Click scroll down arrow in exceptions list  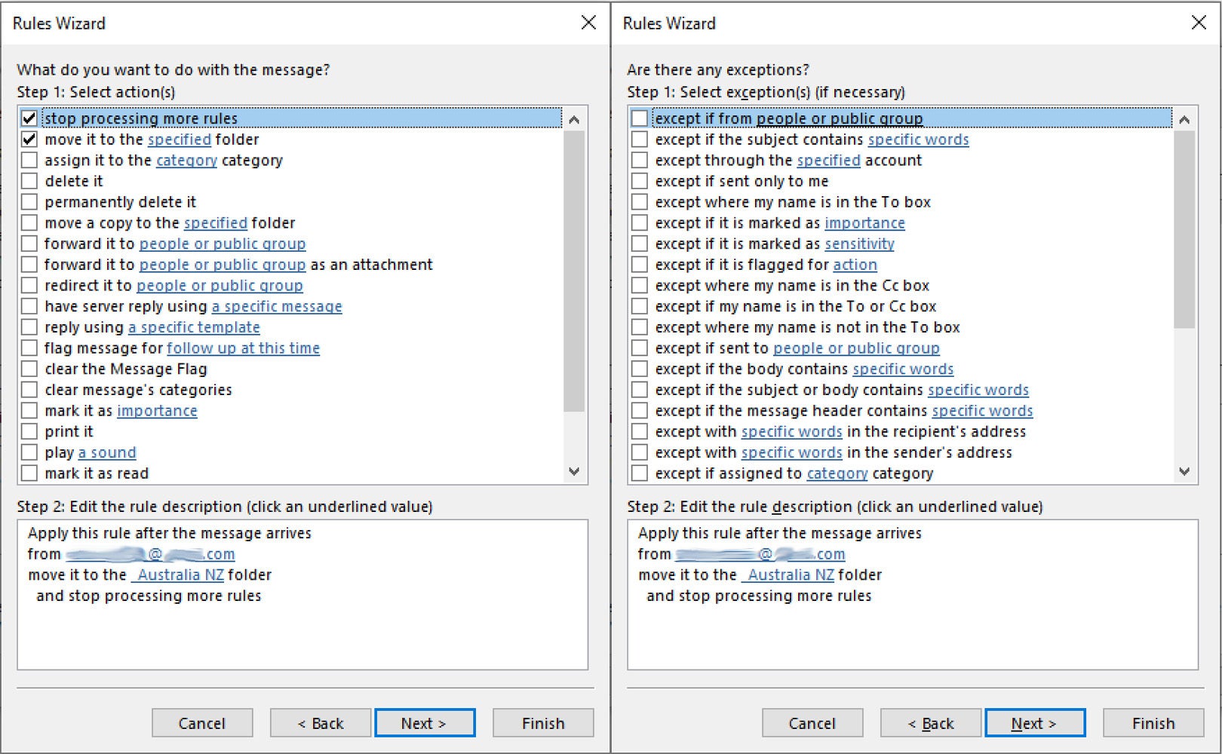point(1184,471)
